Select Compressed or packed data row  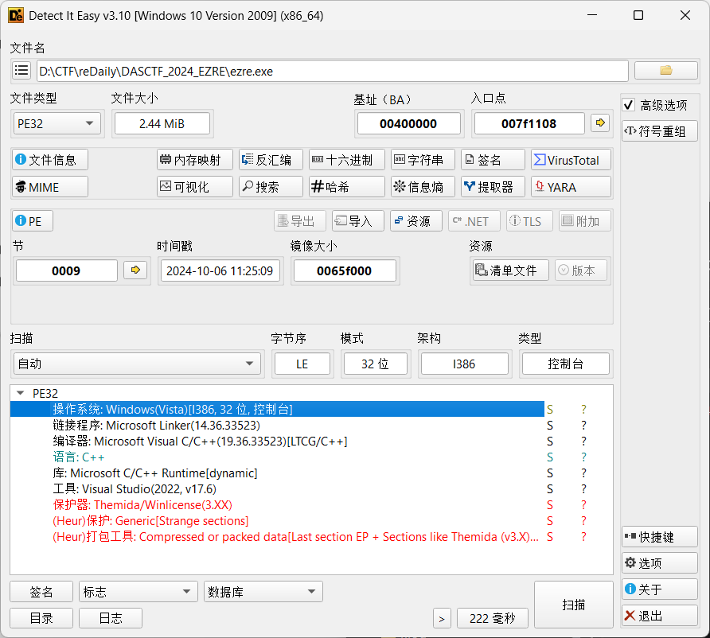pyautogui.click(x=277, y=537)
